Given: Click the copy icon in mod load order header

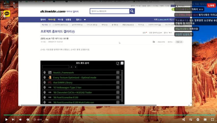Looking at the screenshot, I should pos(118,63).
